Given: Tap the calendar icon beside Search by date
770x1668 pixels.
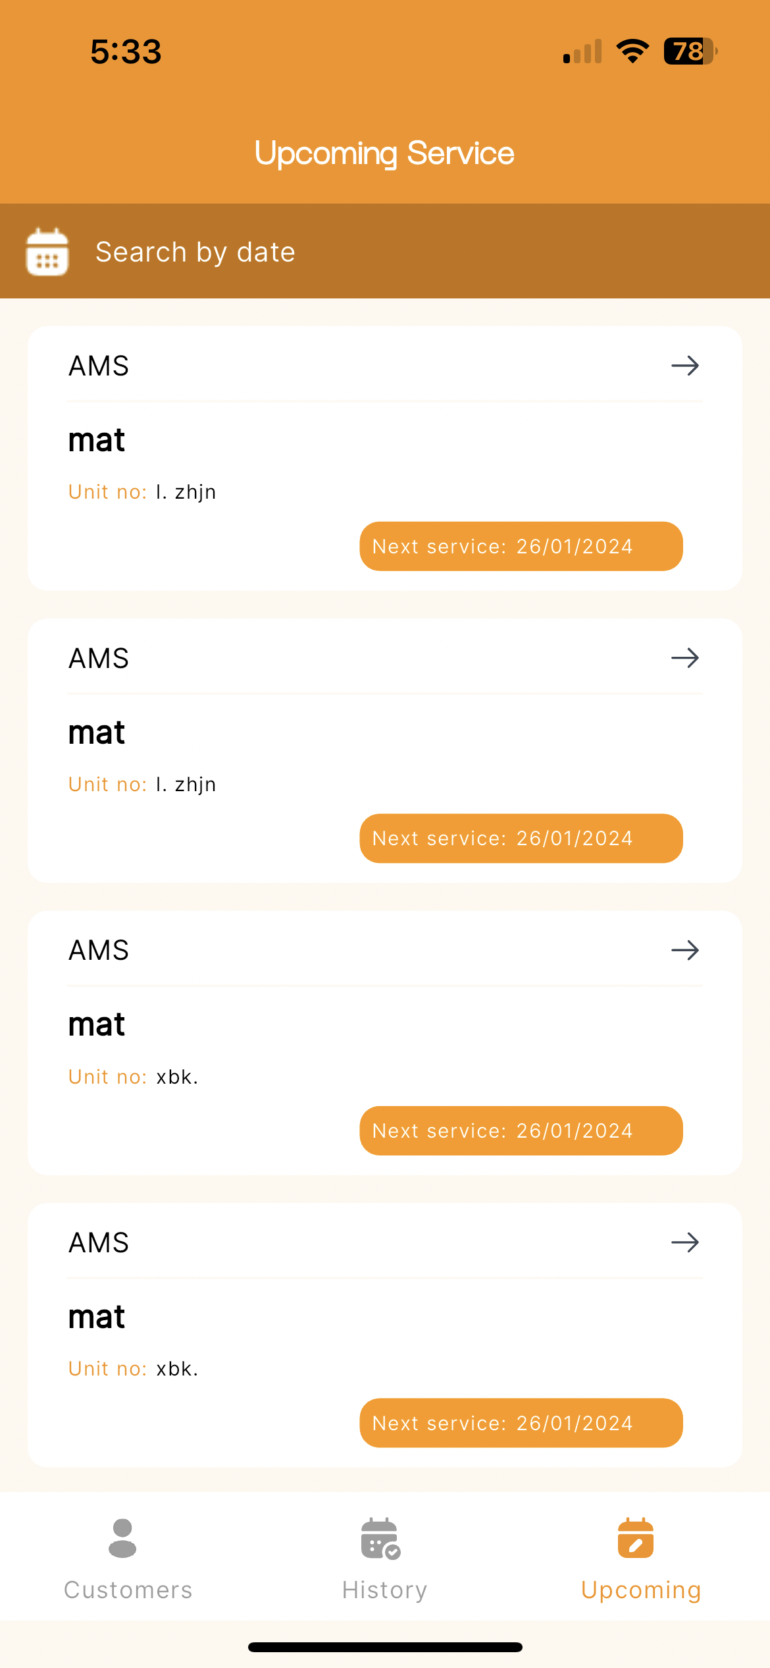Looking at the screenshot, I should point(47,252).
